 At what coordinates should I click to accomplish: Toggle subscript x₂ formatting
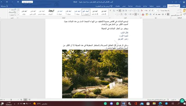point(156,14)
